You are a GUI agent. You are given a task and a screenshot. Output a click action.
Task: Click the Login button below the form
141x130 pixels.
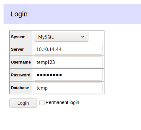23,103
